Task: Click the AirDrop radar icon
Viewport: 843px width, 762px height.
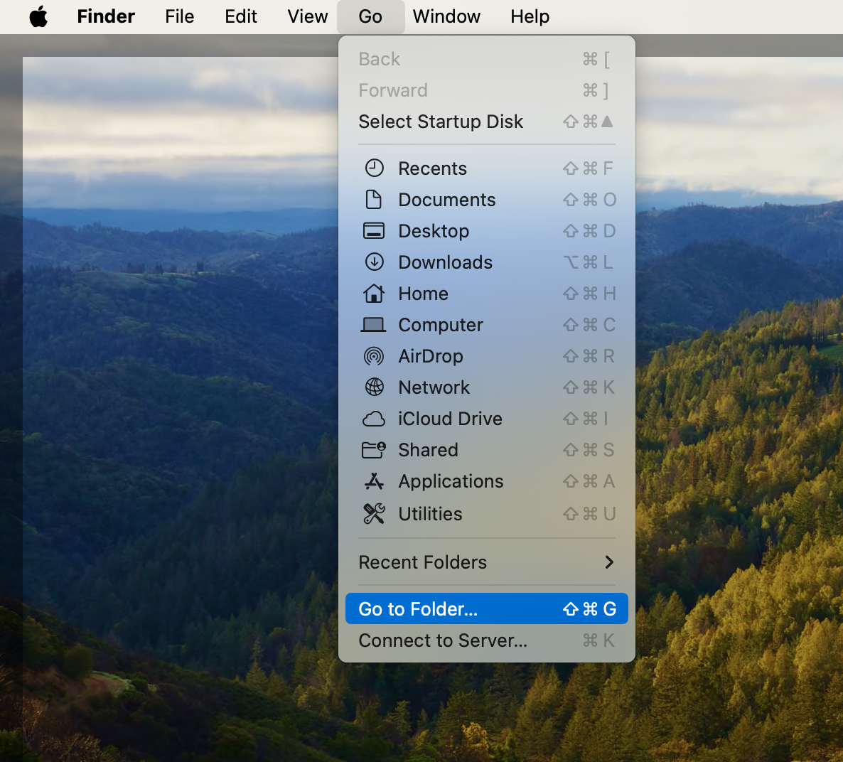Action: click(x=374, y=356)
